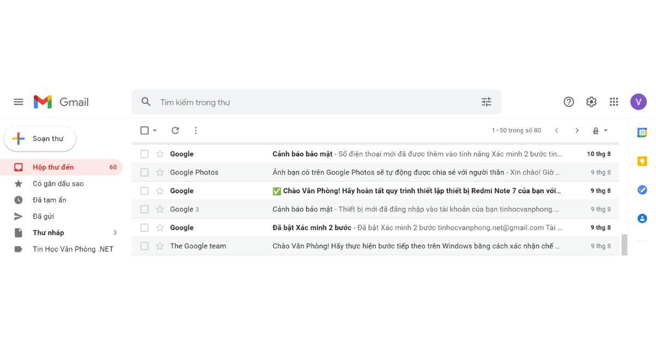Click the 1–50 trong số 80 counter

(517, 130)
